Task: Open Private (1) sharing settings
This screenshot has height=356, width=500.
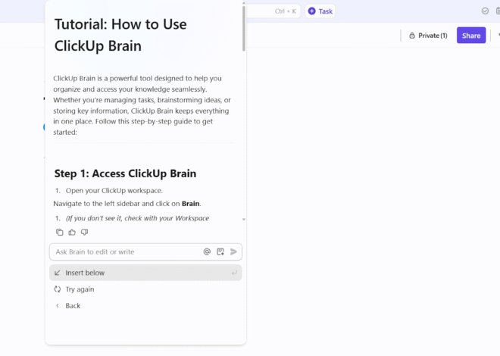Action: [x=428, y=36]
